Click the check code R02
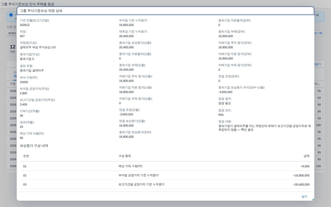 (x=221, y=115)
